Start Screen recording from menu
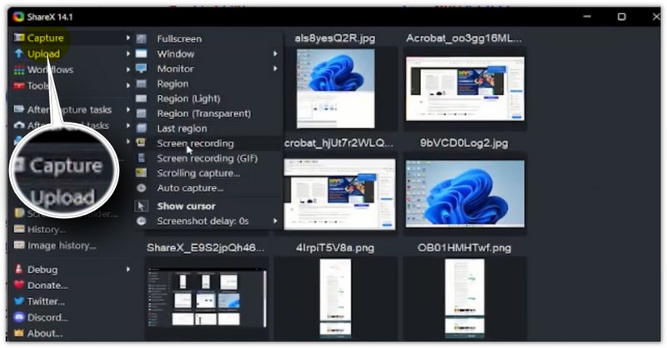667x348 pixels. [195, 143]
